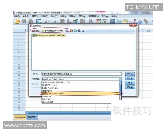Click the Weight cases scales icon

[119, 21]
